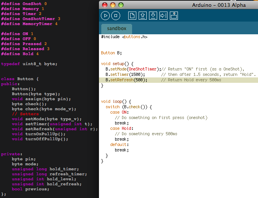This screenshot has width=258, height=198.
Task: Place cursor on B.setTimer(1500) line
Action: click(x=125, y=74)
